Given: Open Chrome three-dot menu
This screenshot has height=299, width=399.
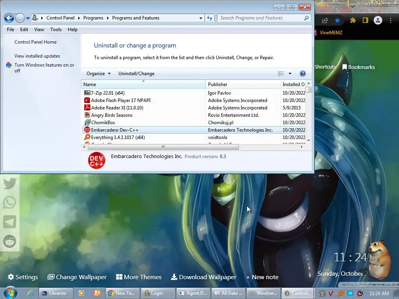Looking at the screenshot, I should pos(390,20).
